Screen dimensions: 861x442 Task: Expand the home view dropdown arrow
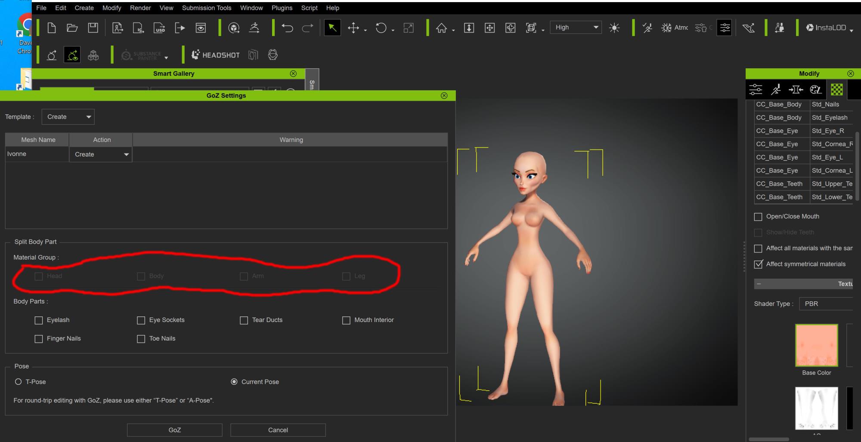[453, 30]
